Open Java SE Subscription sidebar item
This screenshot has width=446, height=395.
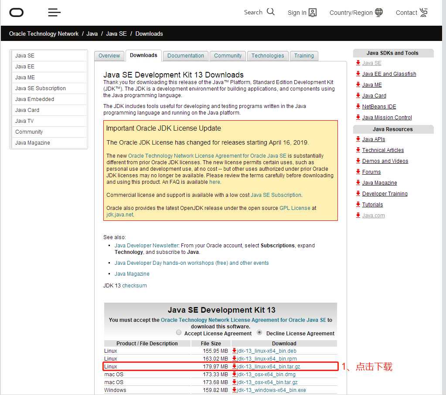click(x=49, y=88)
